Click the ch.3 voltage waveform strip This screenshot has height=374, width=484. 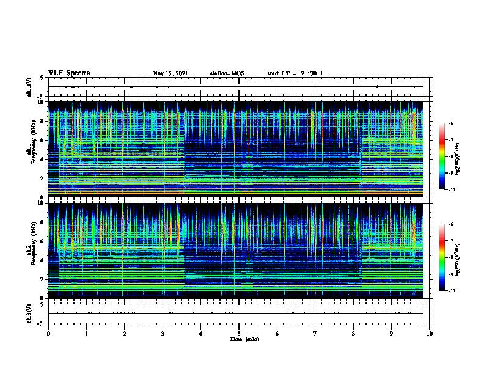tap(238, 313)
